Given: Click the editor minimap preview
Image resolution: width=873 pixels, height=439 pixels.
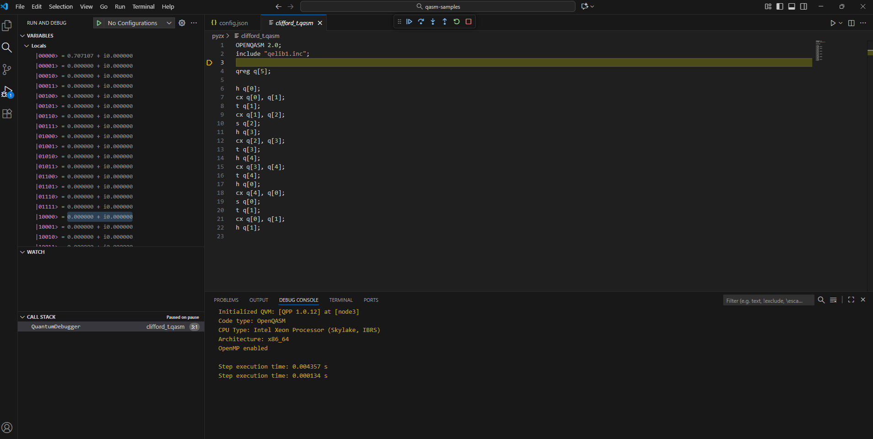Looking at the screenshot, I should click(x=820, y=50).
